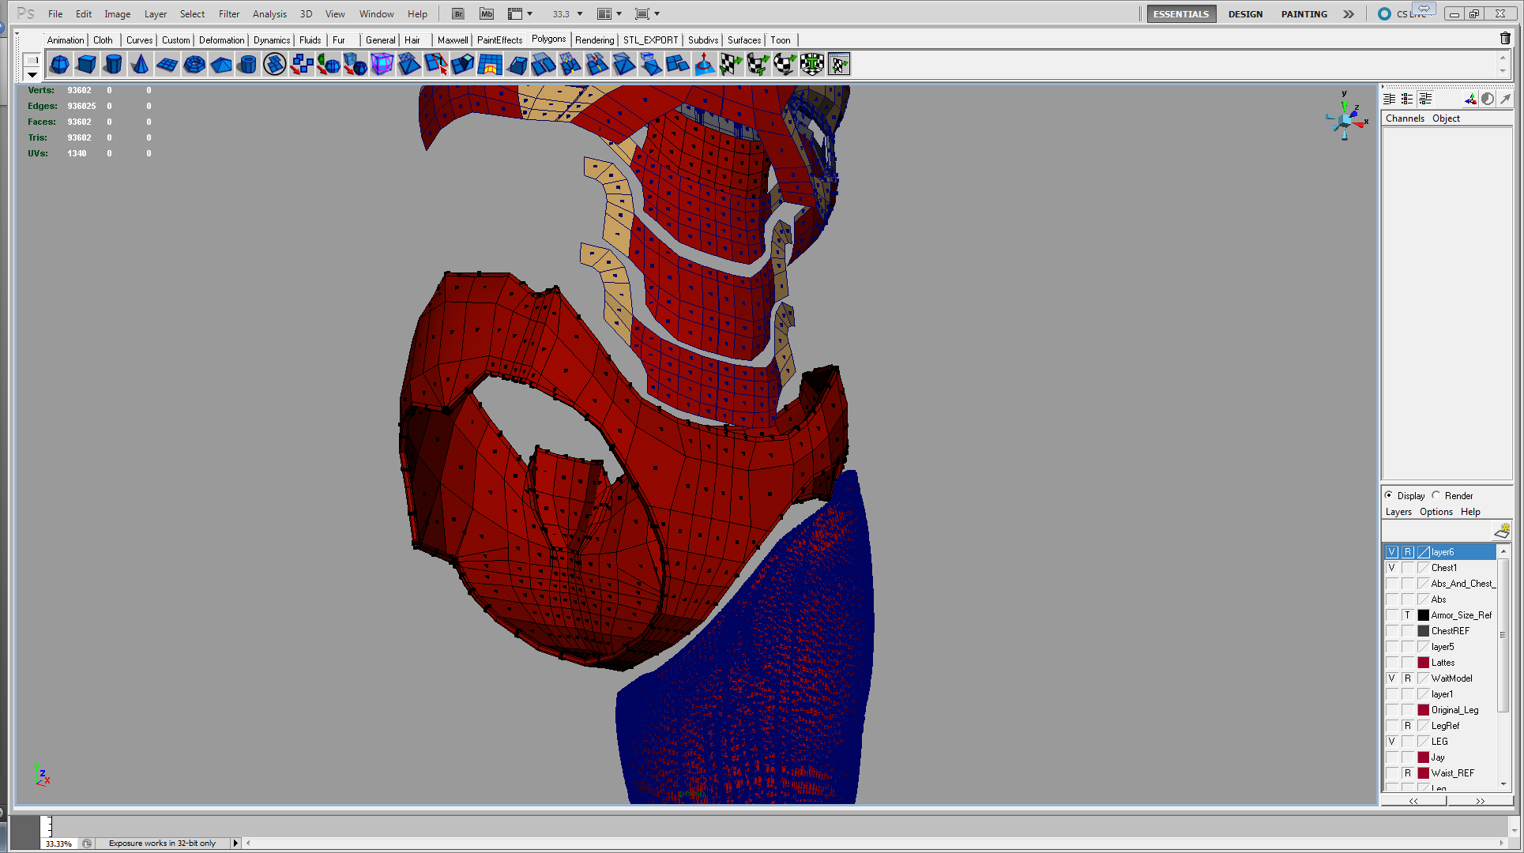This screenshot has height=853, width=1524.
Task: Create a polygon cone from the shelf
Action: click(x=141, y=65)
